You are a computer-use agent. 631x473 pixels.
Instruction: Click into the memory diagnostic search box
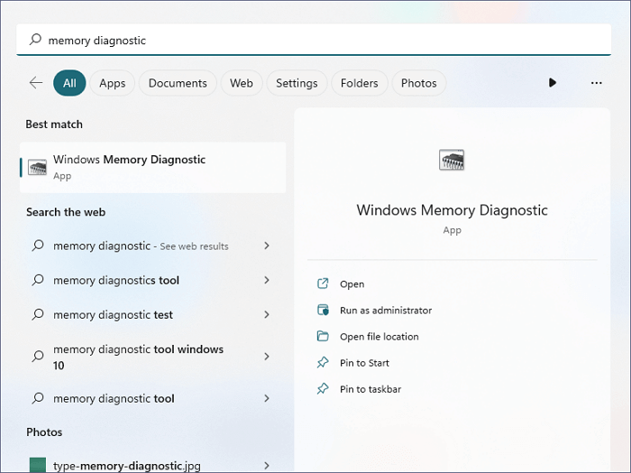click(x=315, y=40)
